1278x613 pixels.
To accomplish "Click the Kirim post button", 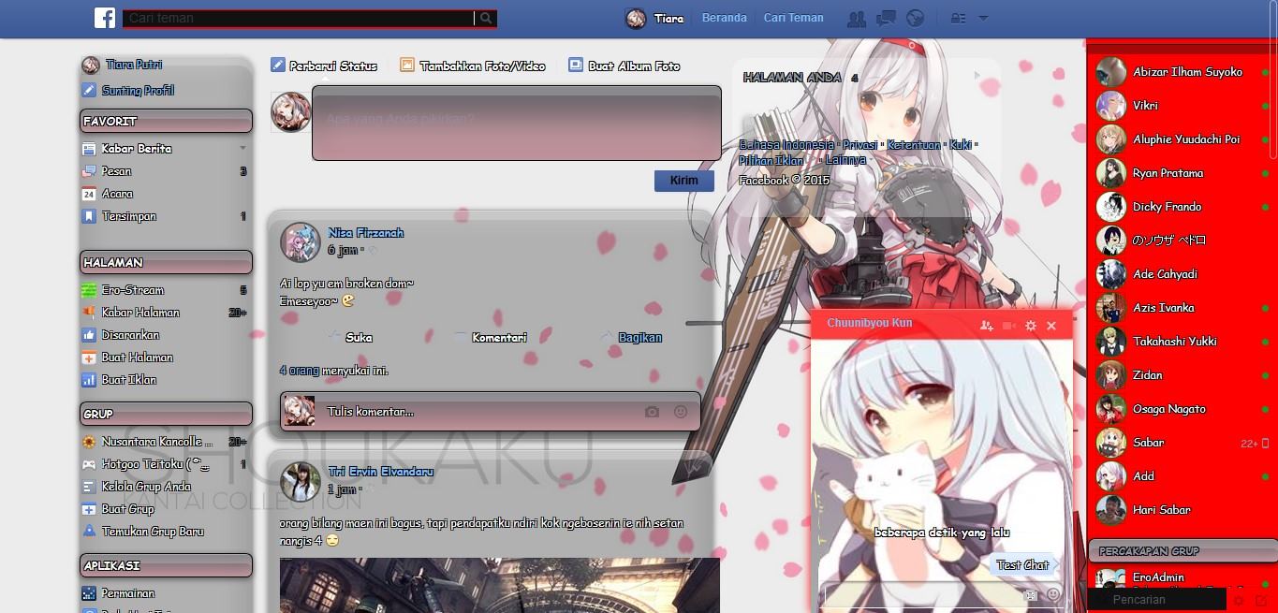I will [x=683, y=181].
